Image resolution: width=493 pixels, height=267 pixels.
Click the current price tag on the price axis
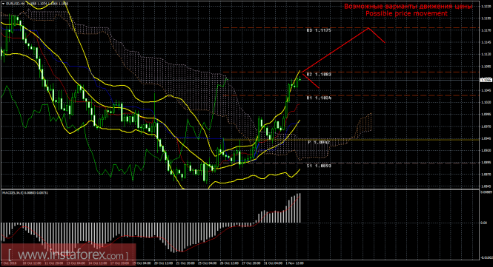486,81
